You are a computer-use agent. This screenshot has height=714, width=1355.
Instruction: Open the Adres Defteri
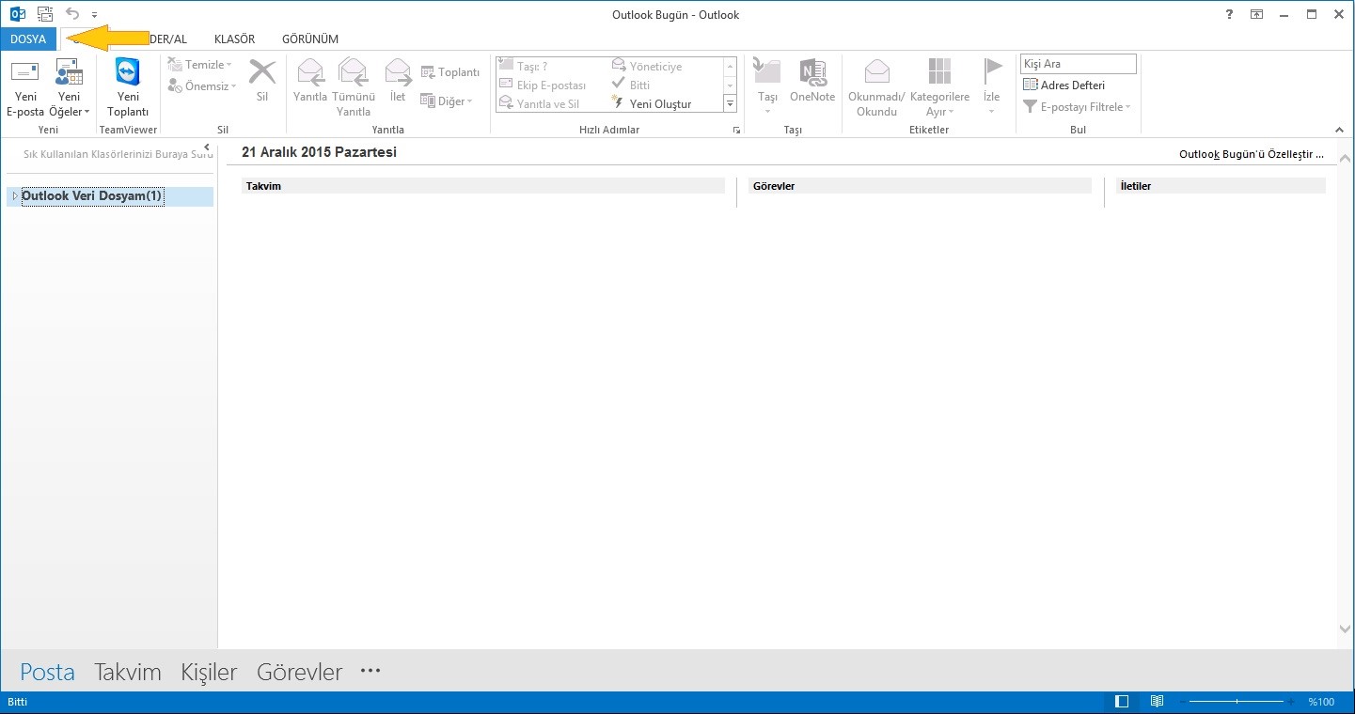(1064, 85)
